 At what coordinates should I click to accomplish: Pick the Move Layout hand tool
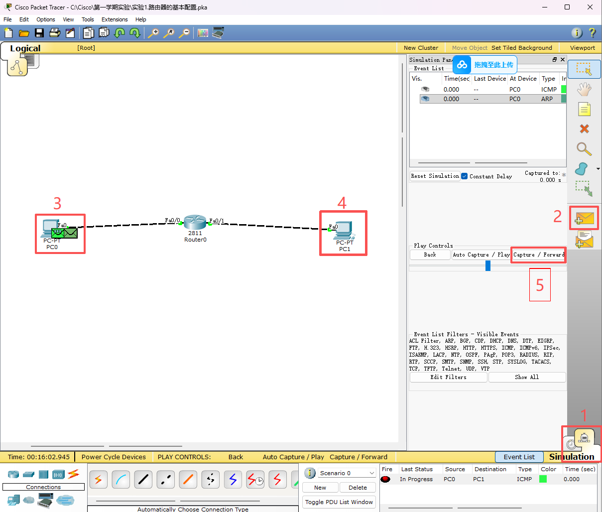coord(584,89)
